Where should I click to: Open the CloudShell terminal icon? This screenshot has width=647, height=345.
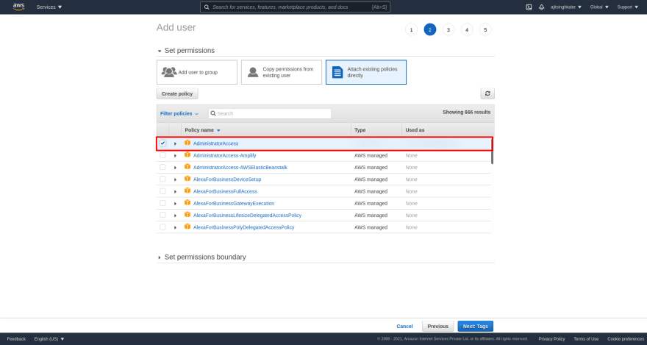529,7
